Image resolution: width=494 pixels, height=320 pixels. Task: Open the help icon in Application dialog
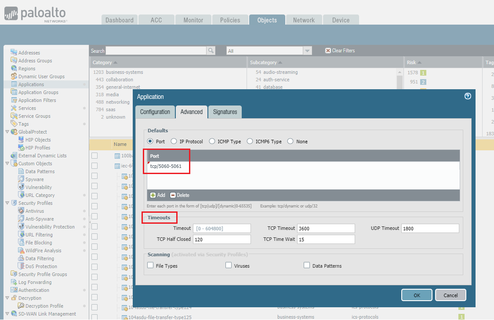coord(468,96)
